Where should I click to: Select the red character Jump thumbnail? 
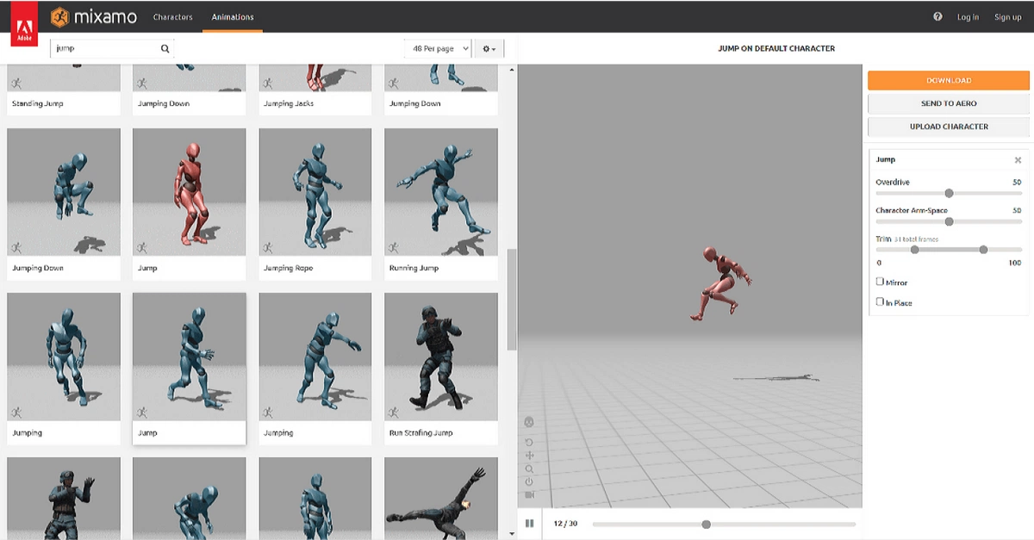pyautogui.click(x=190, y=192)
